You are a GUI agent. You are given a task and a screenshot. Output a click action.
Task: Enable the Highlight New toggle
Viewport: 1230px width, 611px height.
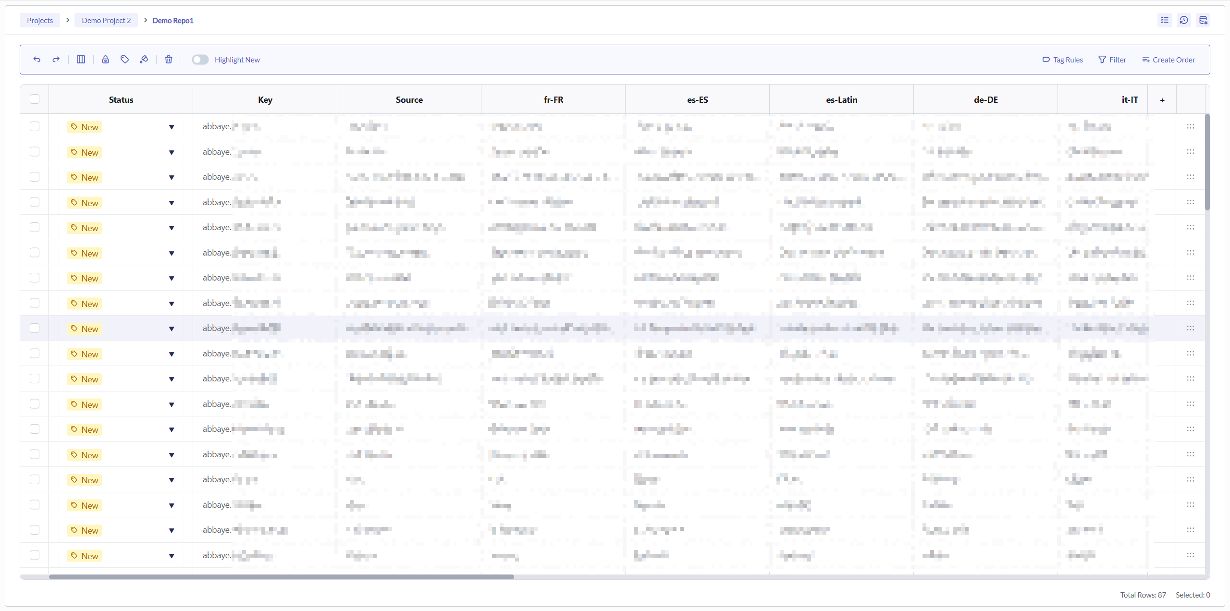click(200, 60)
